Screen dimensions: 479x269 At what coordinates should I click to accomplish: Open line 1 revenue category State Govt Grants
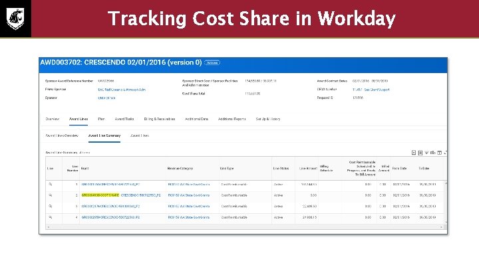(x=189, y=185)
